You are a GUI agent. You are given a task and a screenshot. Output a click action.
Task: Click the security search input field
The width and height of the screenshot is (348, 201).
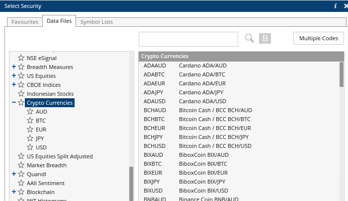(x=188, y=39)
